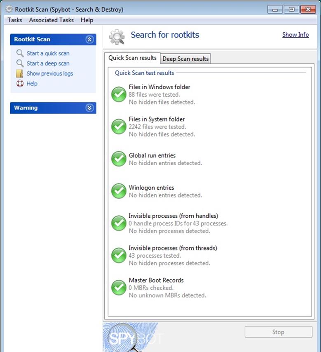The image size is (321, 352).
Task: Open the Associated Tasks menu
Action: click(x=52, y=20)
